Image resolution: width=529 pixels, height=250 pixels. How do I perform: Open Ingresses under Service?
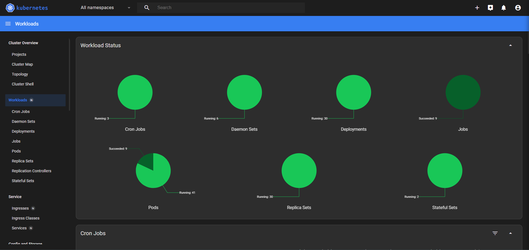[x=20, y=208]
